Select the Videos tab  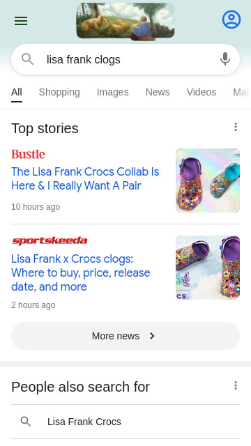pos(201,92)
